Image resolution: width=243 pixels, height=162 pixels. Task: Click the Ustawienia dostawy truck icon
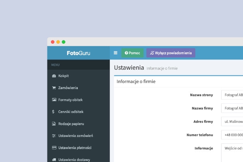pyautogui.click(x=54, y=160)
